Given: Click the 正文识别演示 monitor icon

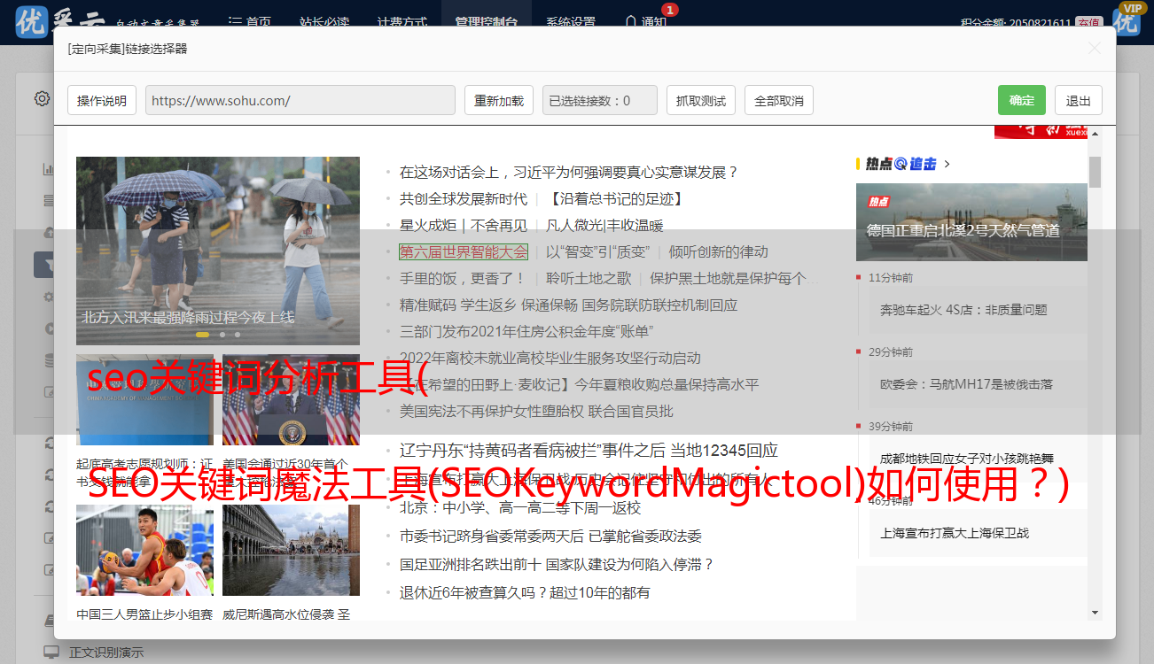Looking at the screenshot, I should 51,652.
